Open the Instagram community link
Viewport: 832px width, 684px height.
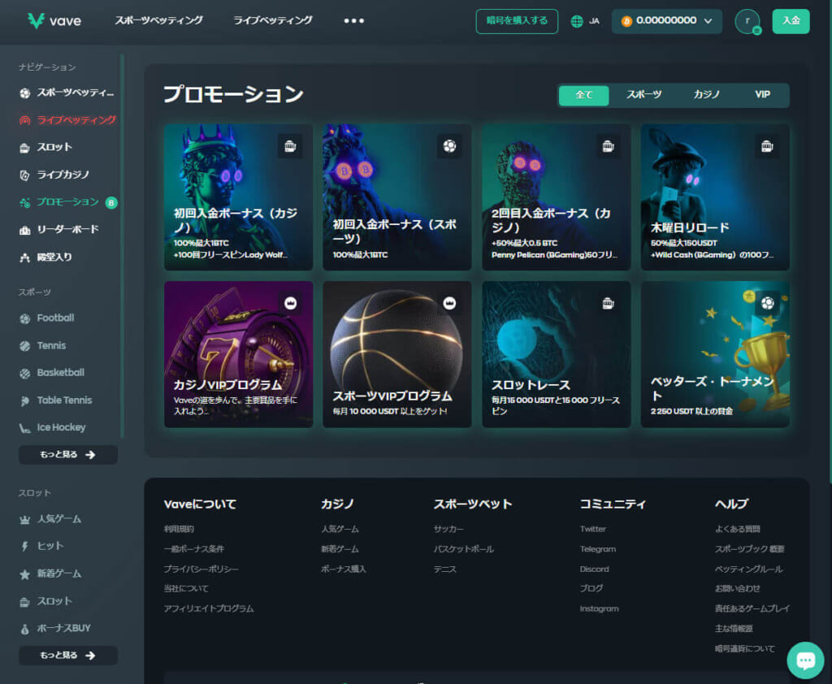point(599,608)
